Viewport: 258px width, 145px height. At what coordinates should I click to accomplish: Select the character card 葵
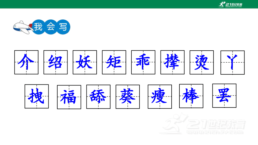point(128,97)
